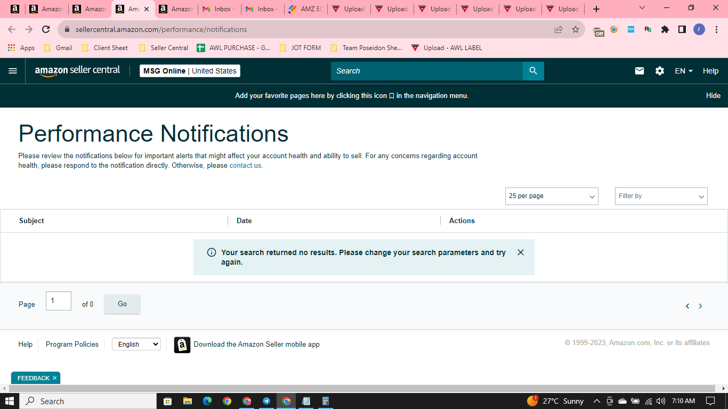The height and width of the screenshot is (409, 728).
Task: Open the Client Sheet bookmark folder
Action: coord(104,48)
